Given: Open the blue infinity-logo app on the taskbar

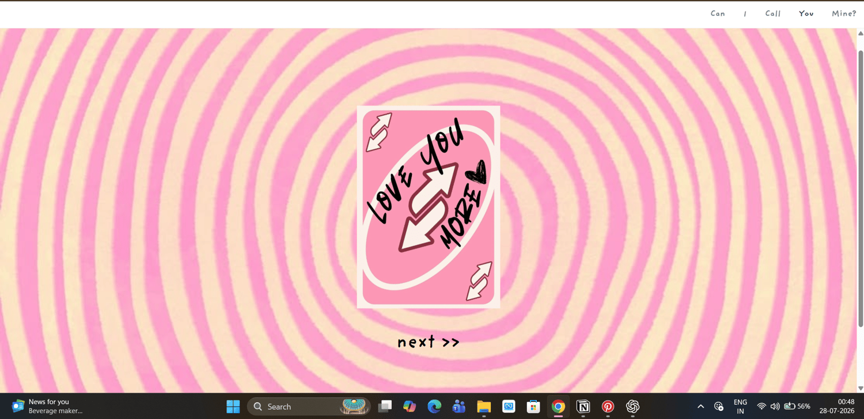Looking at the screenshot, I should [509, 406].
